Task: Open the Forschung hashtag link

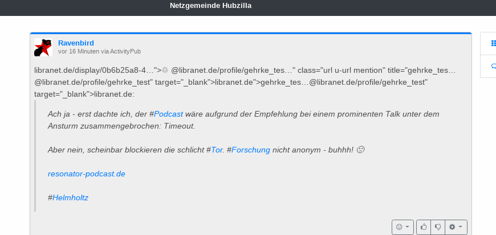Action: tap(250, 150)
